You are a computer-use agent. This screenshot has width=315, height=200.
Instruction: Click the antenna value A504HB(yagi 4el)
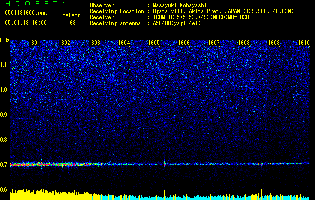177,23
